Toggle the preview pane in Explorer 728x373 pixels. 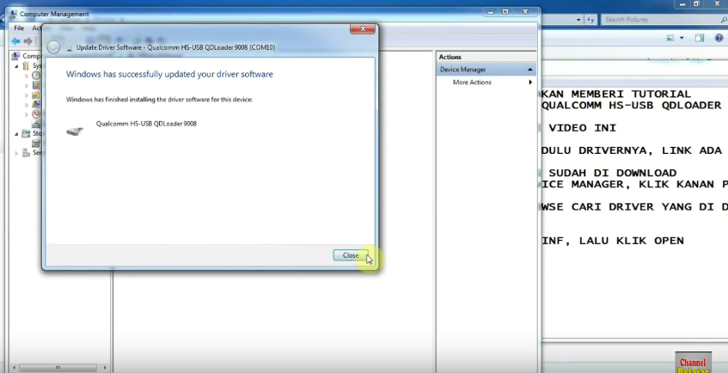tap(700, 38)
